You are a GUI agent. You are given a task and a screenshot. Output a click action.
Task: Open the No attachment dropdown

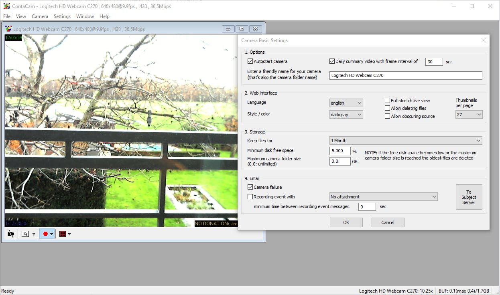pos(383,197)
